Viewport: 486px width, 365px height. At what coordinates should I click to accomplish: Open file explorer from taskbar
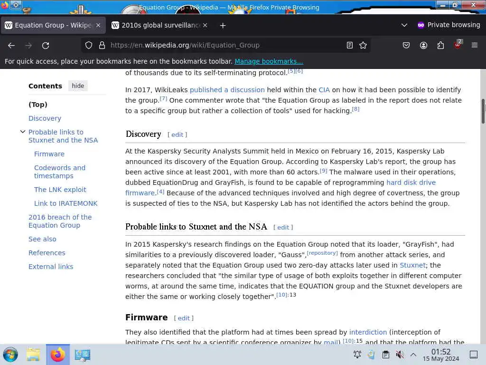coord(33,355)
